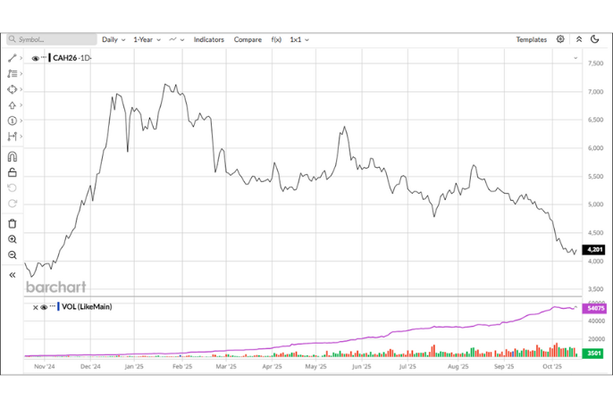The image size is (613, 408).
Task: Click the f(x) expressions button
Action: point(276,39)
